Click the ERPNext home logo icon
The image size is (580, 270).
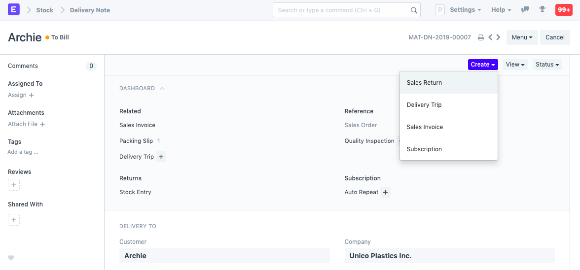coord(14,9)
